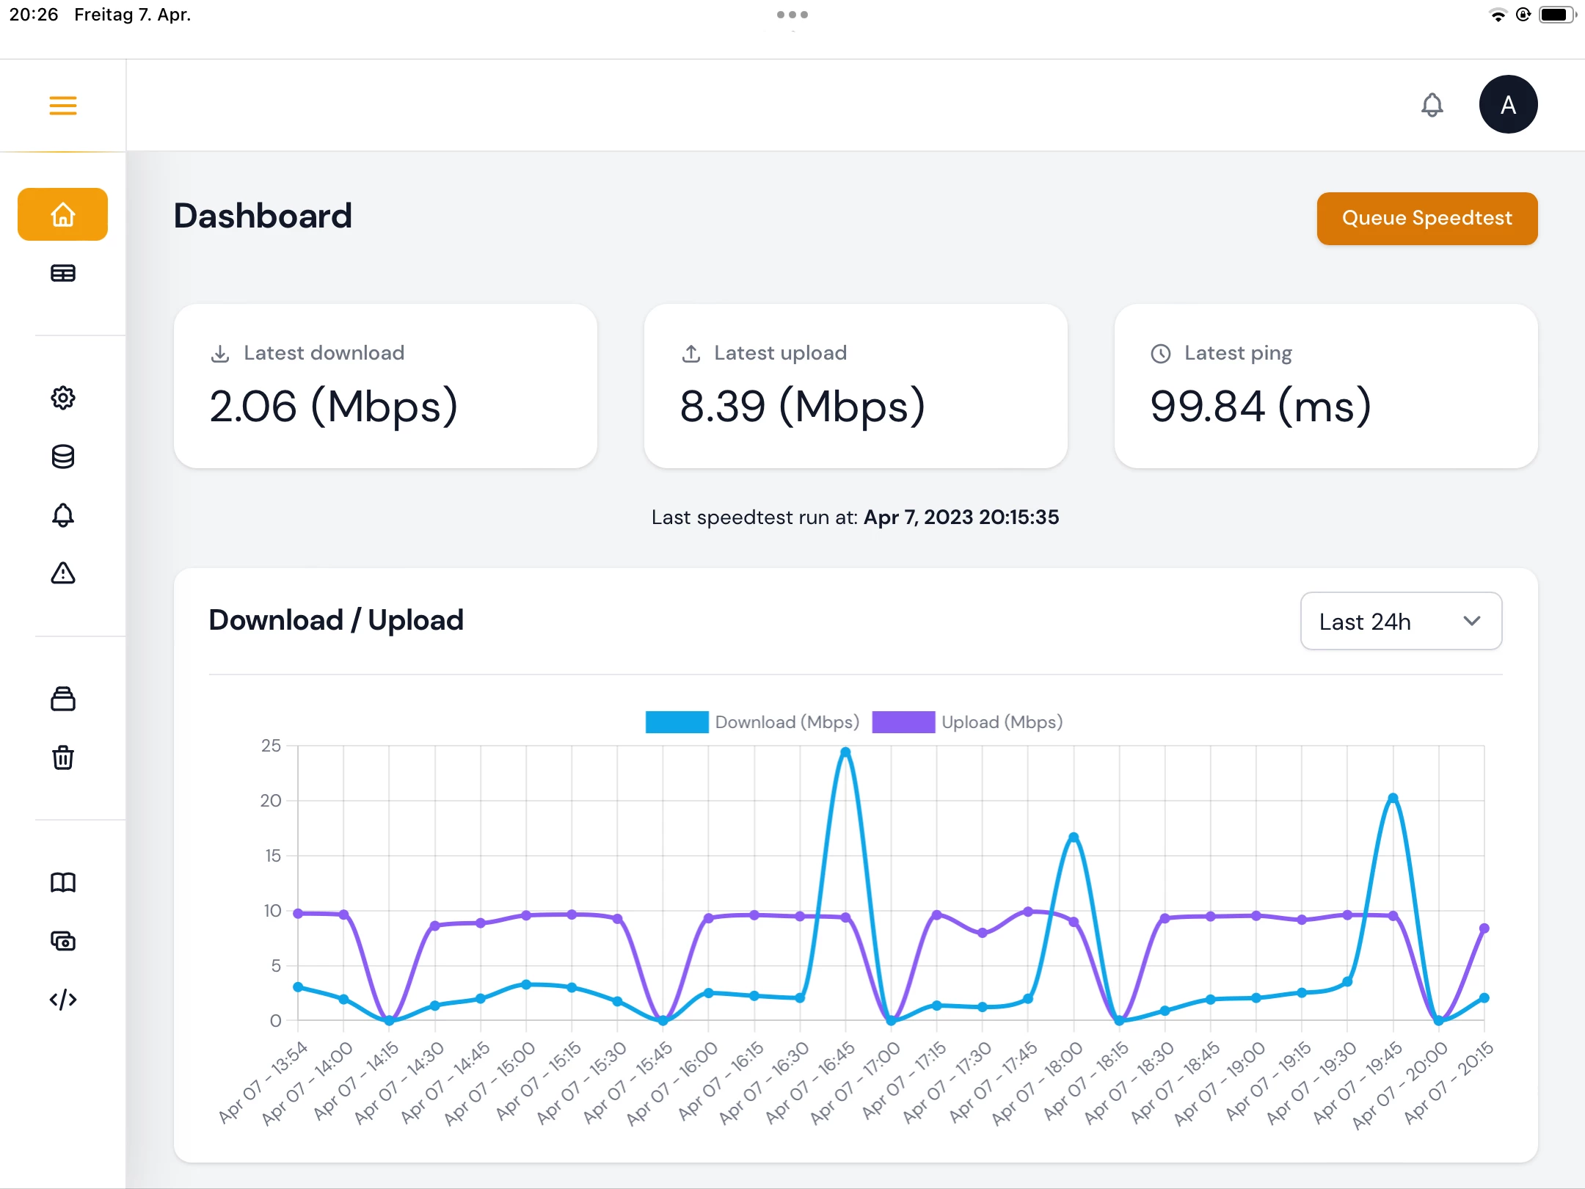This screenshot has height=1189, width=1585.
Task: Open notification bell icon in sidebar
Action: (x=63, y=515)
